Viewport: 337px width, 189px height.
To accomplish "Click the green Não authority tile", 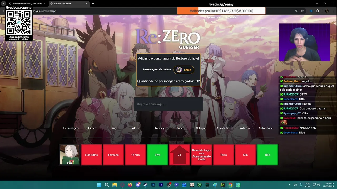I will pos(267,155).
